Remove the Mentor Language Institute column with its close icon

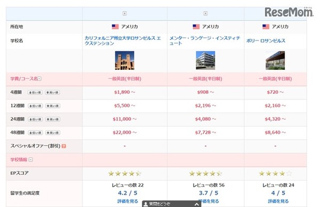coord(205,13)
